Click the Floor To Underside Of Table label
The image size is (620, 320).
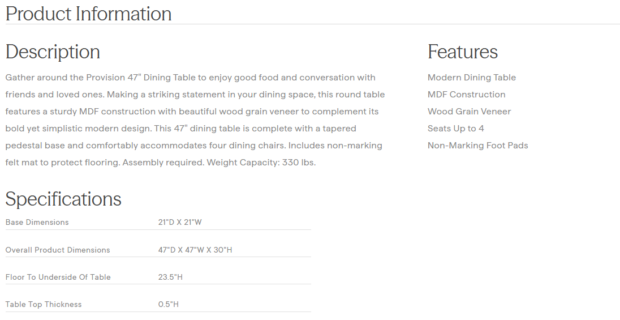(x=58, y=277)
